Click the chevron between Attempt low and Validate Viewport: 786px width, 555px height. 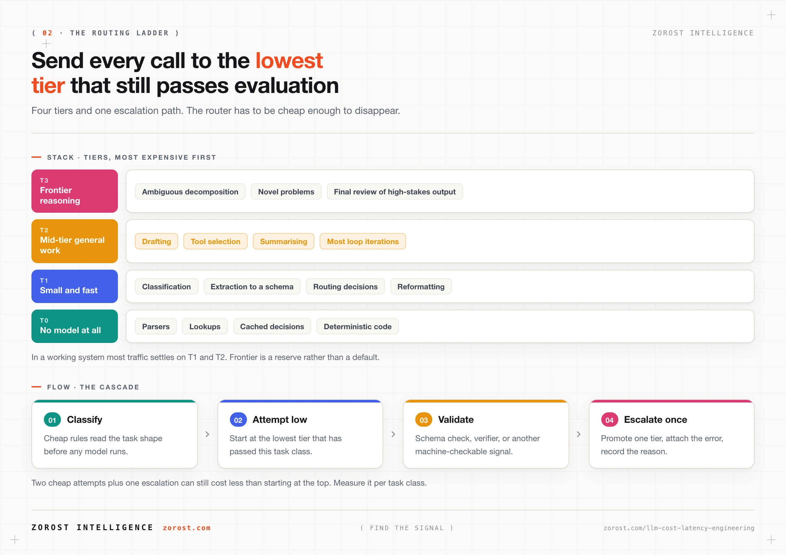[x=393, y=434]
